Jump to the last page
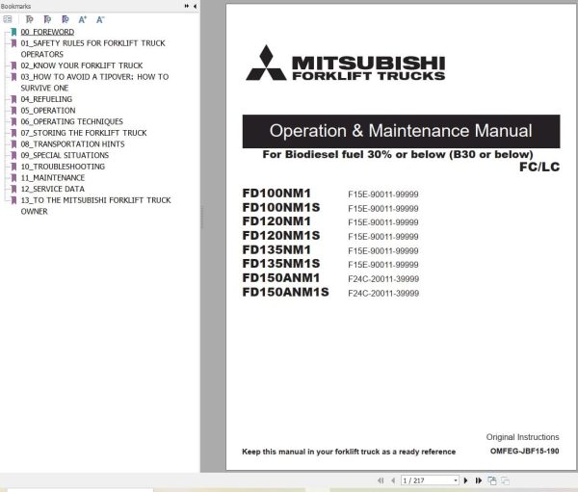The height and width of the screenshot is (492, 578). point(479,480)
